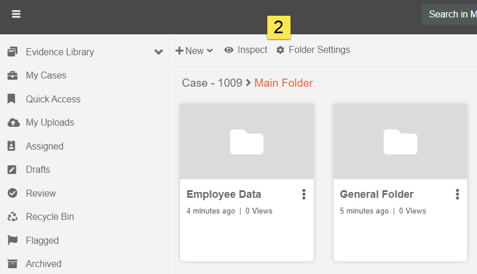Click the My Uploads cloud icon
This screenshot has height=274, width=477.
click(x=13, y=123)
